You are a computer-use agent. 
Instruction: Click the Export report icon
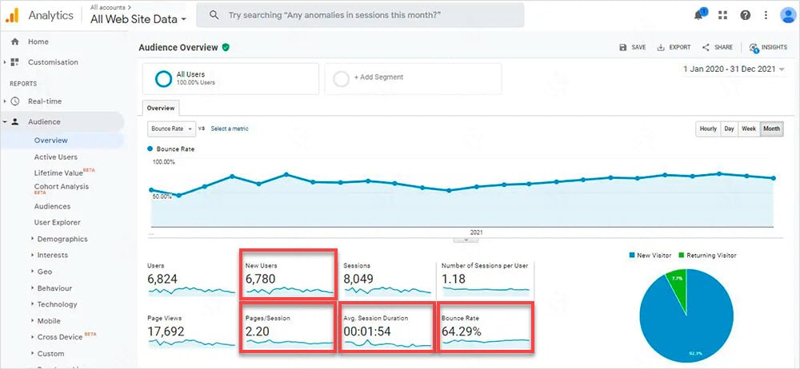tap(661, 47)
